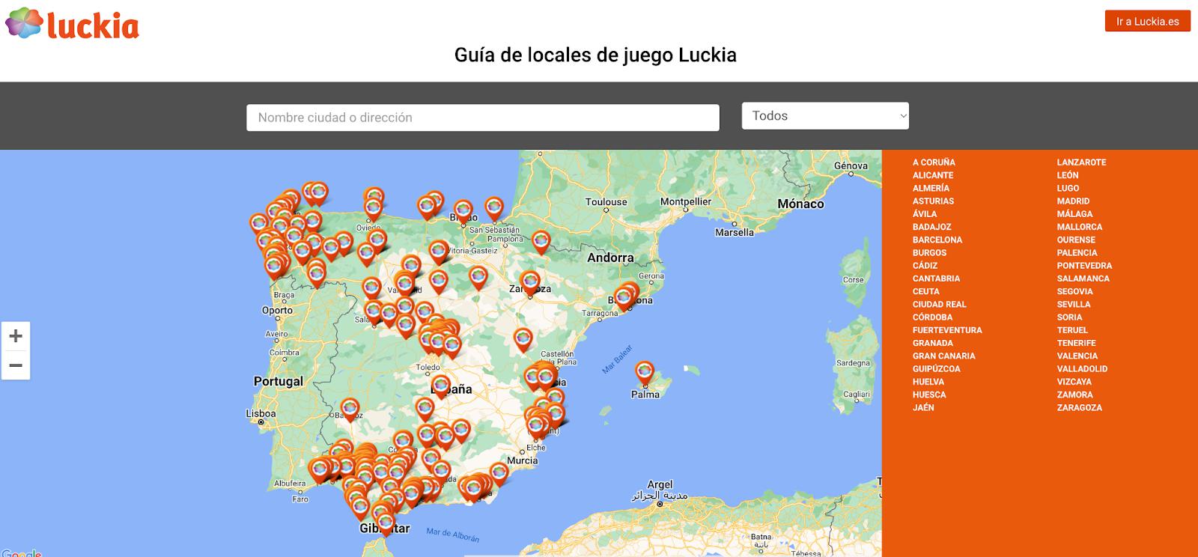1198x557 pixels.
Task: Open the OURENSE province link
Action: pyautogui.click(x=1076, y=240)
